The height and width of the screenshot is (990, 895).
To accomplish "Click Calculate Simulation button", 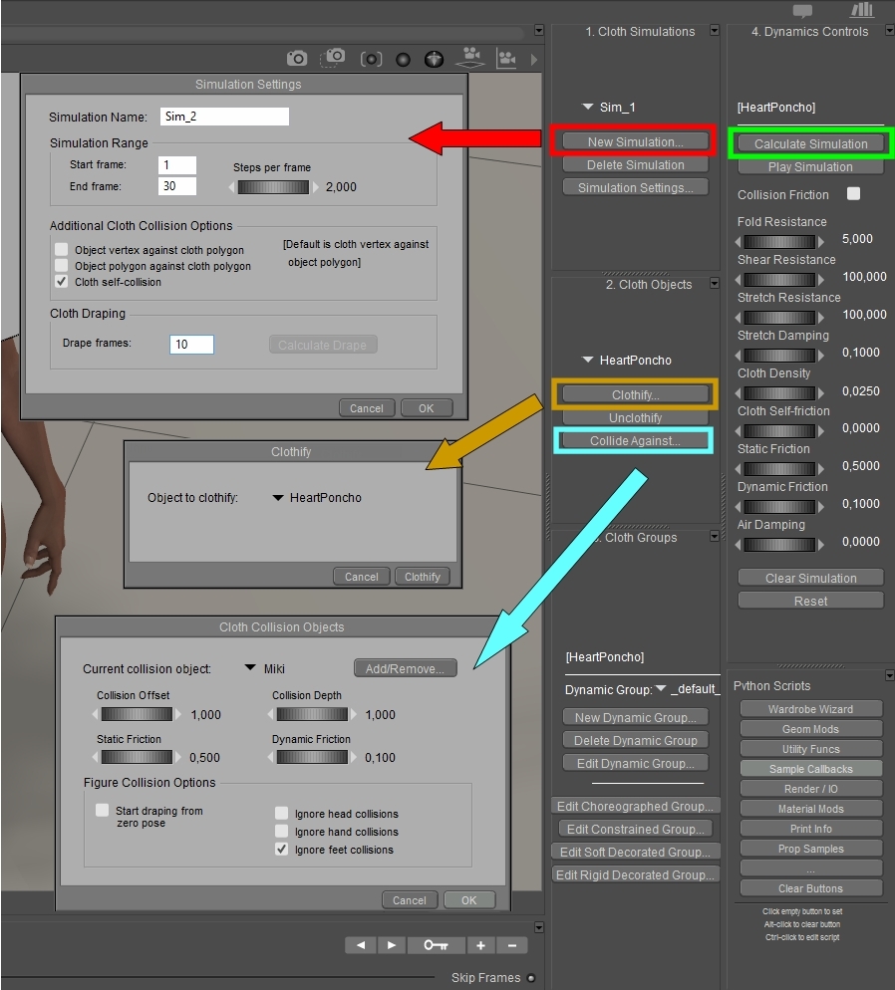I will click(x=811, y=144).
